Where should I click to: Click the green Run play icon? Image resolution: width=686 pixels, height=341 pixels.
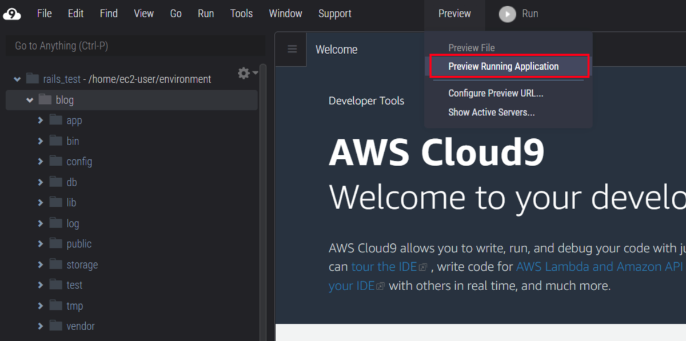tap(507, 14)
